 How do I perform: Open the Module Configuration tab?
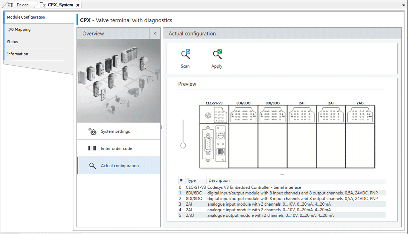(x=39, y=17)
